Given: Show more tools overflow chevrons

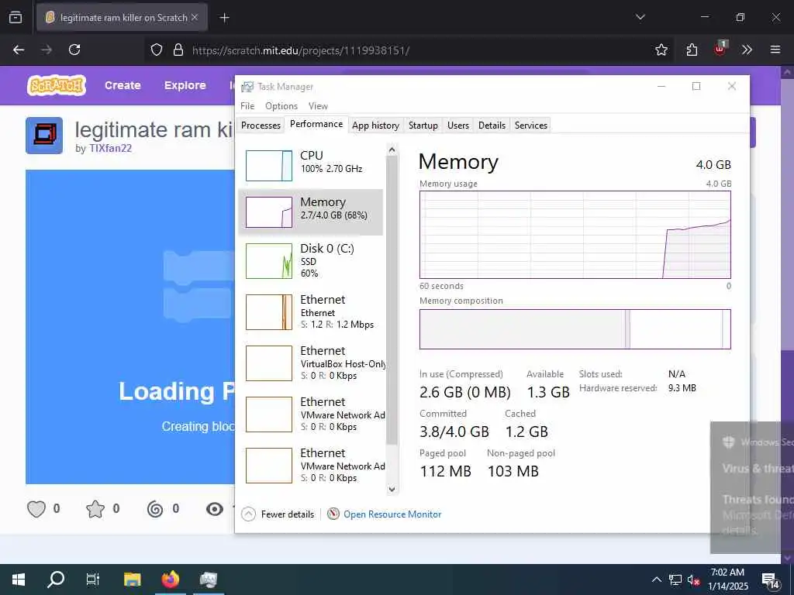Looking at the screenshot, I should pos(747,50).
